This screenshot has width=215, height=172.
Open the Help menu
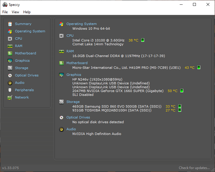click(x=27, y=12)
